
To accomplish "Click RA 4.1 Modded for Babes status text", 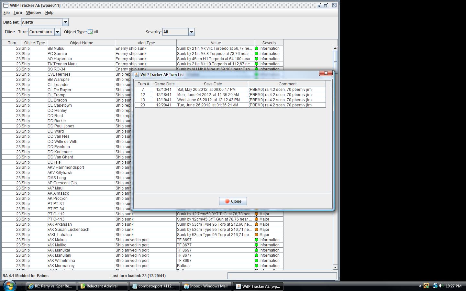I will [26, 276].
